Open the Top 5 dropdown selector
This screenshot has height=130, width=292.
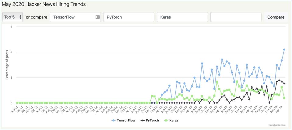coord(12,17)
